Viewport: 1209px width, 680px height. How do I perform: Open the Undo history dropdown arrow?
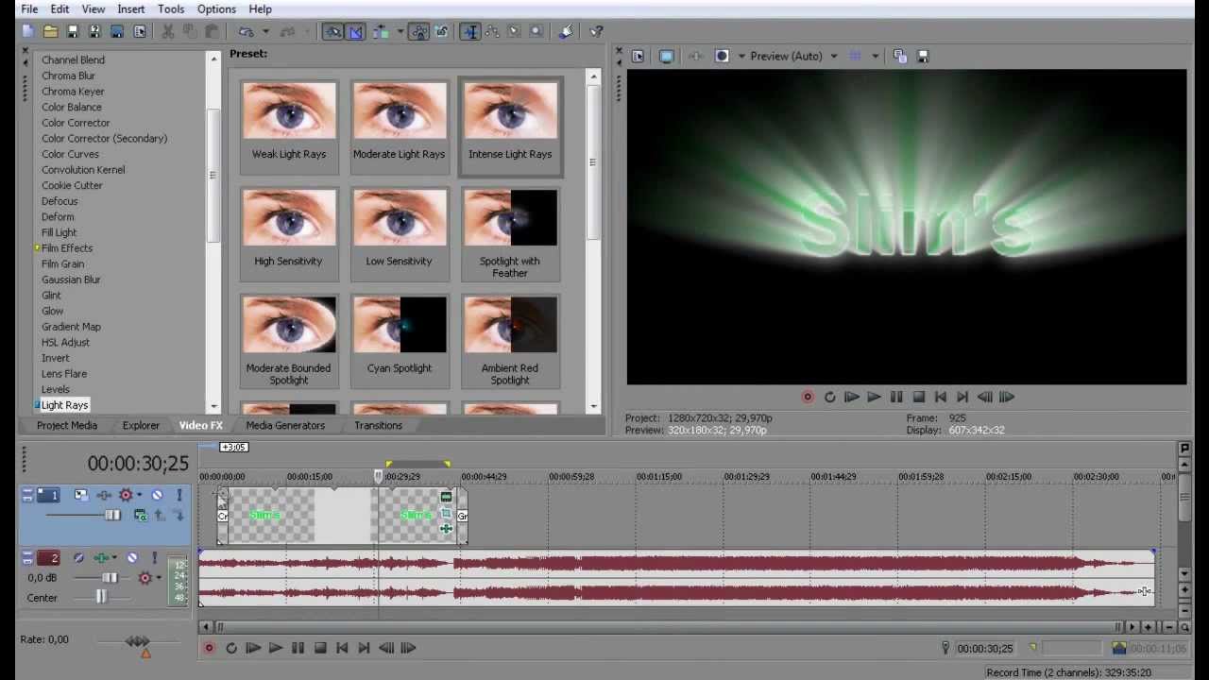(x=265, y=31)
